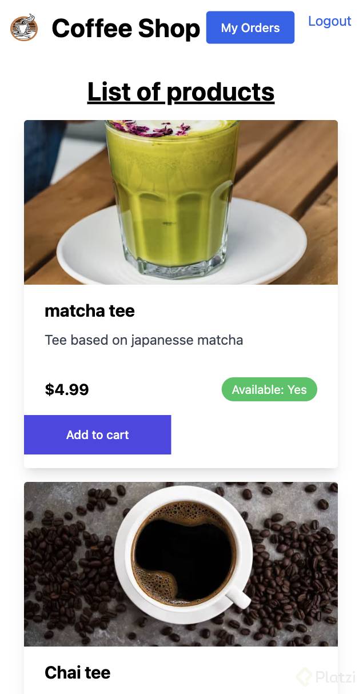Add matcha tee to cart

tap(98, 434)
